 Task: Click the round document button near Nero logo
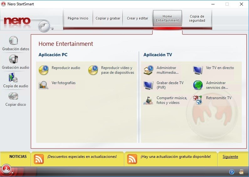(x=44, y=26)
